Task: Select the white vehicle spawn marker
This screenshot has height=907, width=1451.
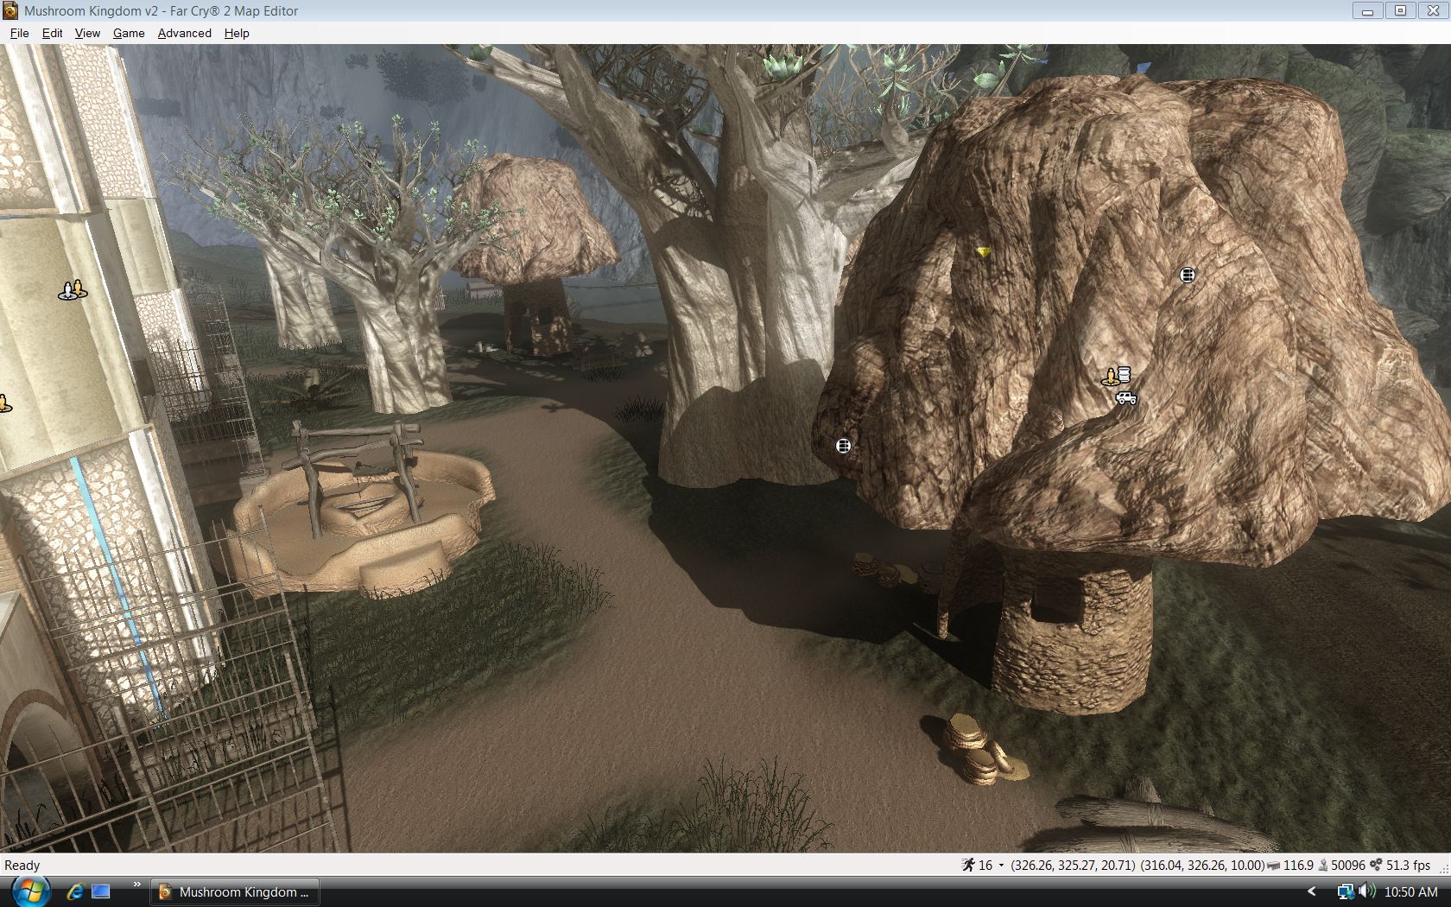Action: (1125, 398)
